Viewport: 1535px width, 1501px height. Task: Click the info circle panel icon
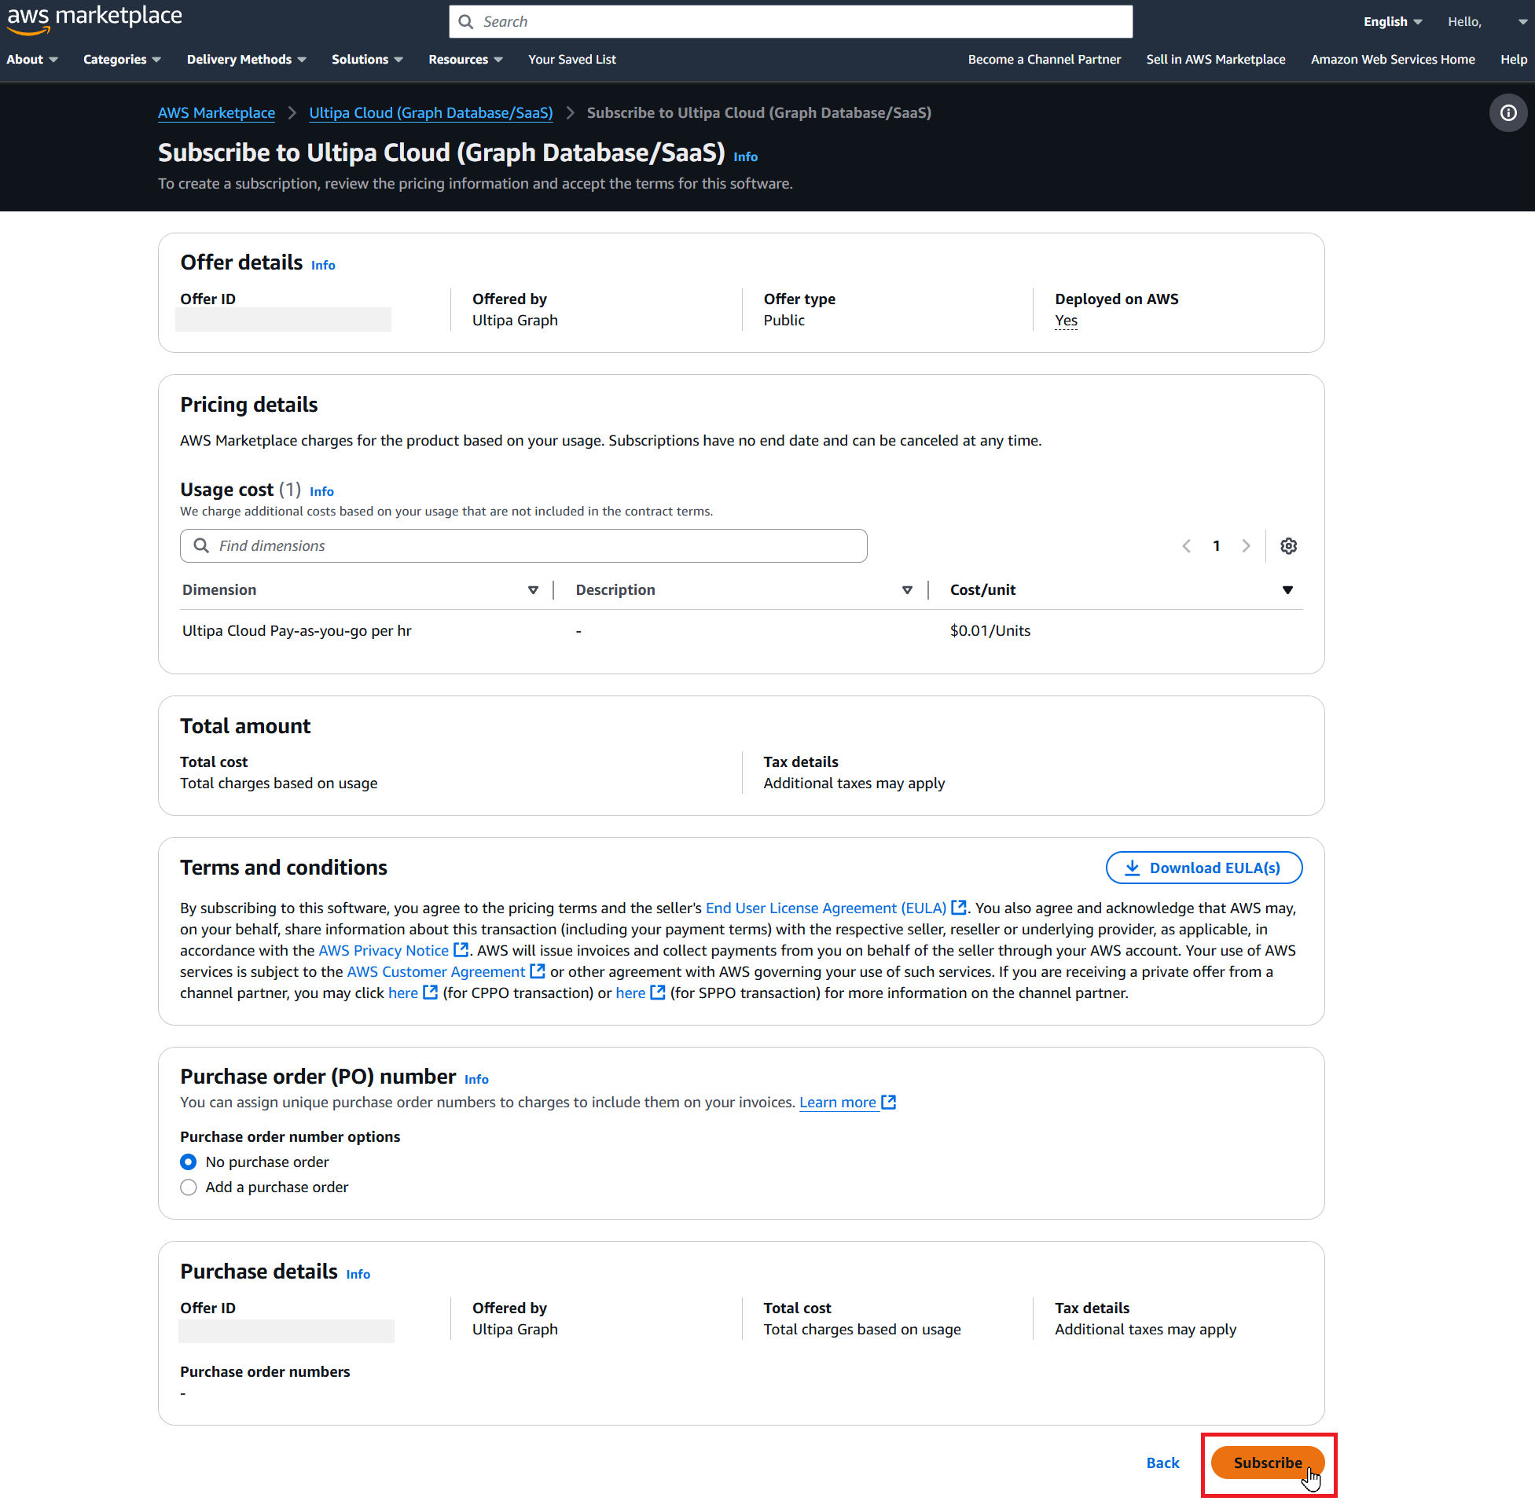point(1507,112)
